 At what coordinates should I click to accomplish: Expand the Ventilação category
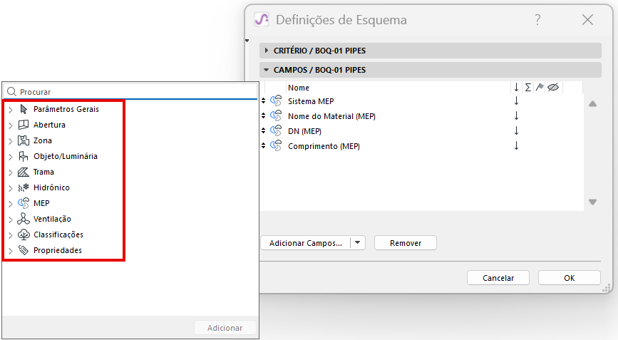11,220
